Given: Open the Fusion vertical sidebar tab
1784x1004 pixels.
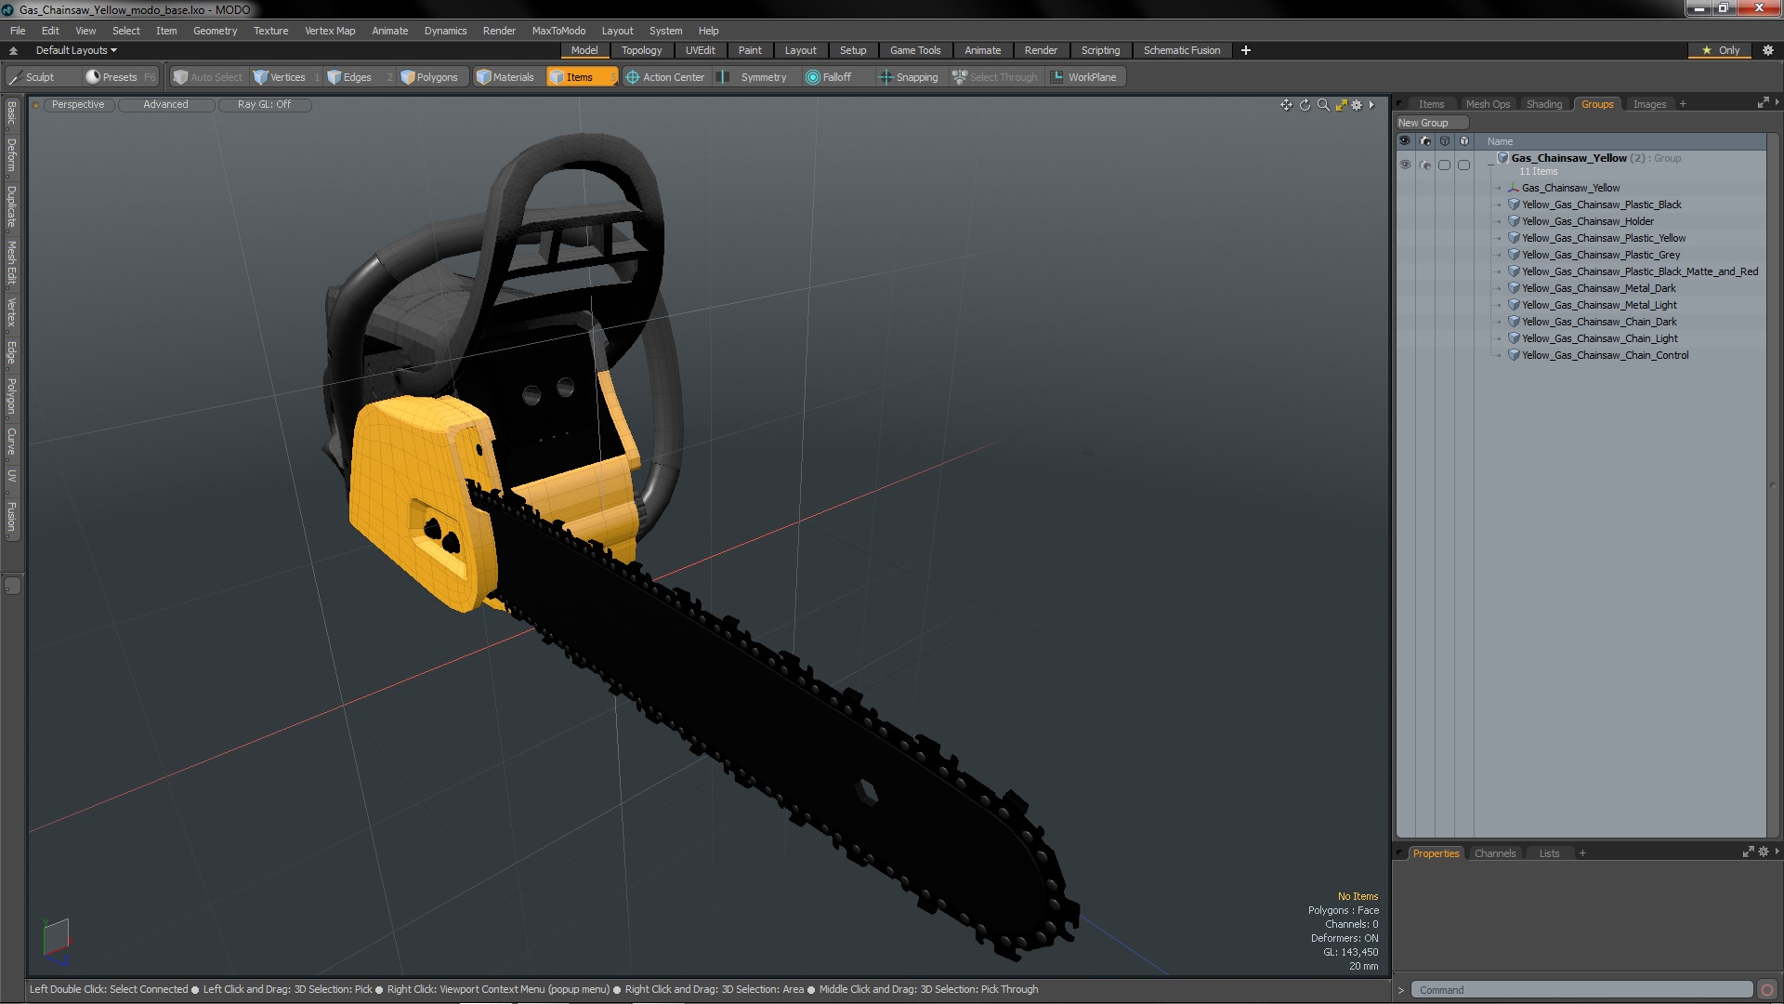Looking at the screenshot, I should [12, 517].
